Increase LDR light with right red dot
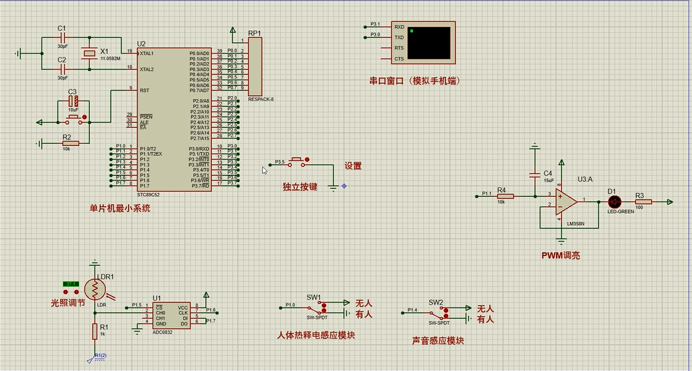692x371 pixels. pos(76,292)
